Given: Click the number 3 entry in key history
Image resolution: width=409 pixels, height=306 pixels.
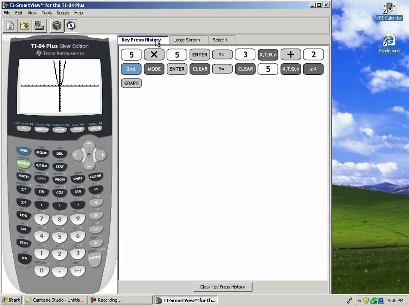Looking at the screenshot, I should [245, 54].
